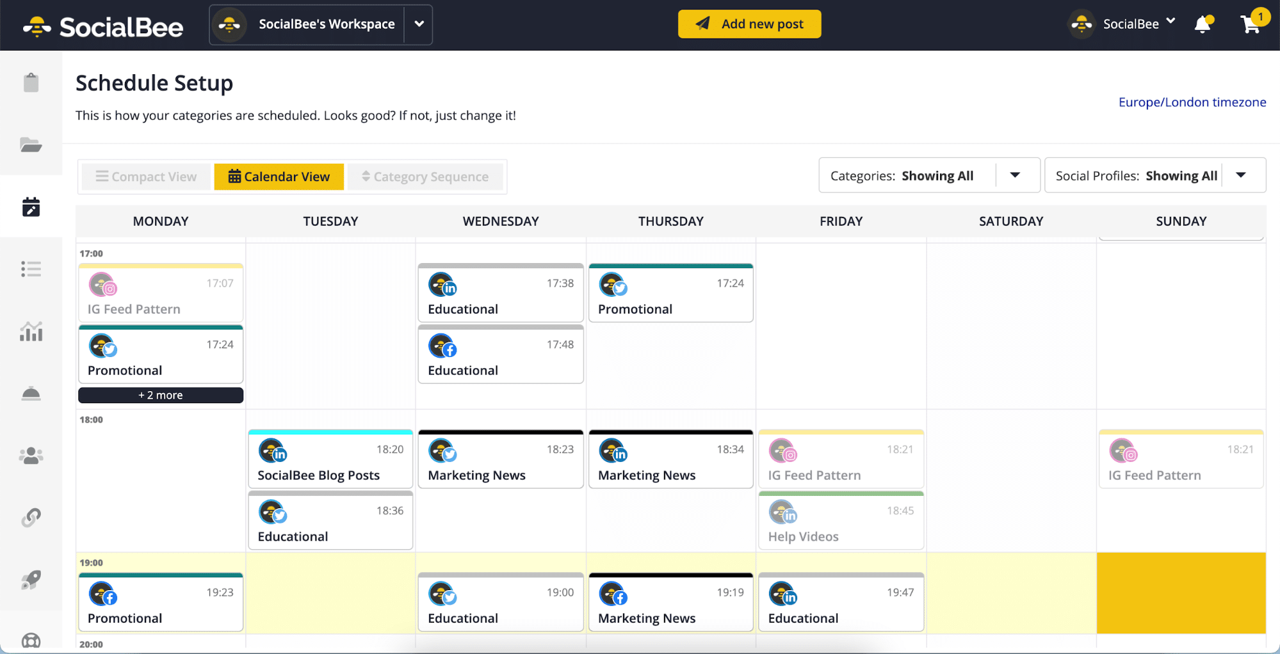Switch to Compact View
Image resolution: width=1280 pixels, height=654 pixels.
click(146, 176)
